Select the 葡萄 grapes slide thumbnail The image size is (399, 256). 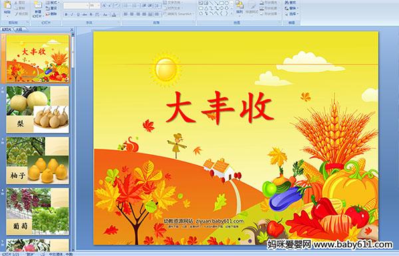(37, 211)
